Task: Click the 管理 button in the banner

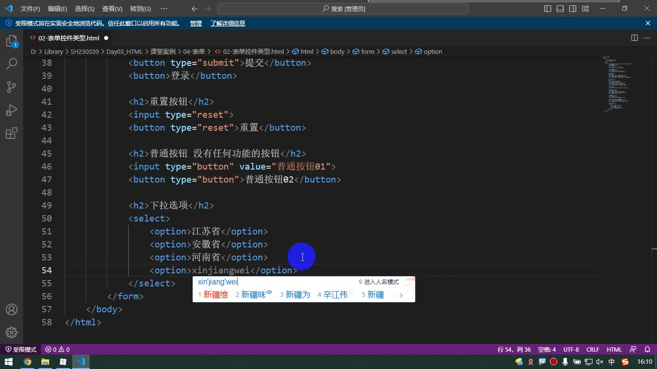Action: pos(196,23)
